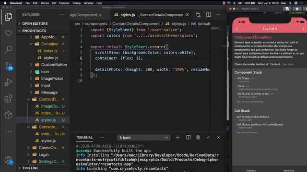Screen dimensions: 307x172
Task: Click the Home button in Simulator toolbar
Action: [x=297, y=9]
